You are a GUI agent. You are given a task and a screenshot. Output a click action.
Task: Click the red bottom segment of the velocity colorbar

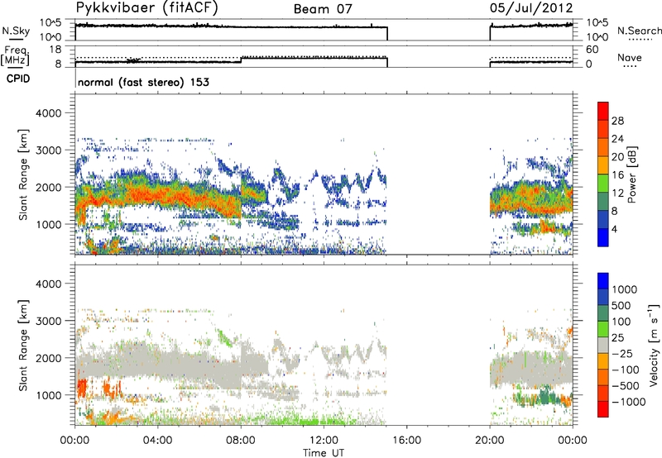(x=603, y=409)
